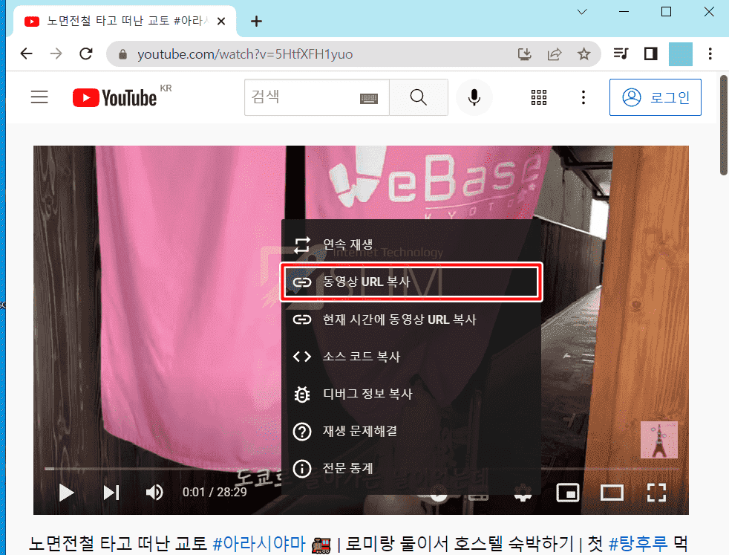Click the 로그인 sign-in button
The height and width of the screenshot is (555, 729).
655,97
